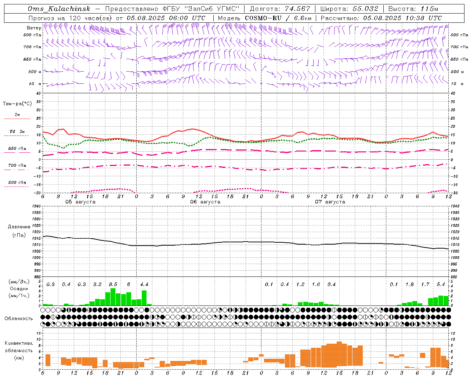Select the latitude value "Широта: 55.032"
Viewport: 470px width, 376px height.
click(349, 9)
